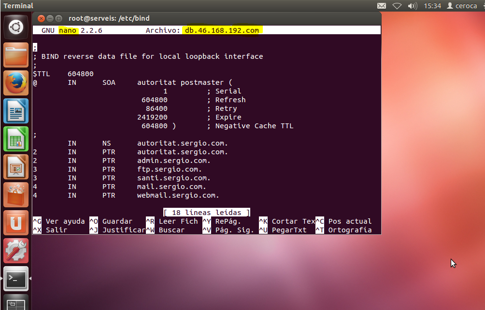Launch LibreOffice Calc spreadsheet
This screenshot has height=310, width=485.
tap(16, 139)
